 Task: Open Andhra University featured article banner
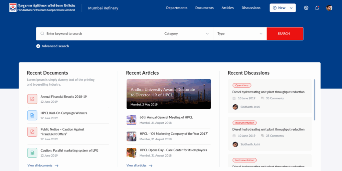pyautogui.click(x=169, y=94)
